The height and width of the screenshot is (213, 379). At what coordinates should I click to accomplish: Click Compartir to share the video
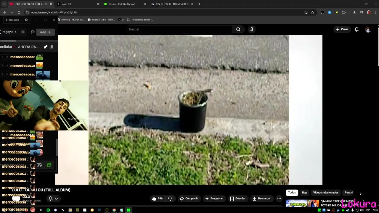189,199
